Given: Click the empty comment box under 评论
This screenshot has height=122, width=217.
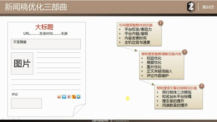Looking at the screenshot, I should 26,103.
